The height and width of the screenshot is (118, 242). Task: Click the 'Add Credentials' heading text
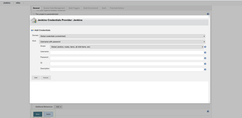click(x=42, y=30)
